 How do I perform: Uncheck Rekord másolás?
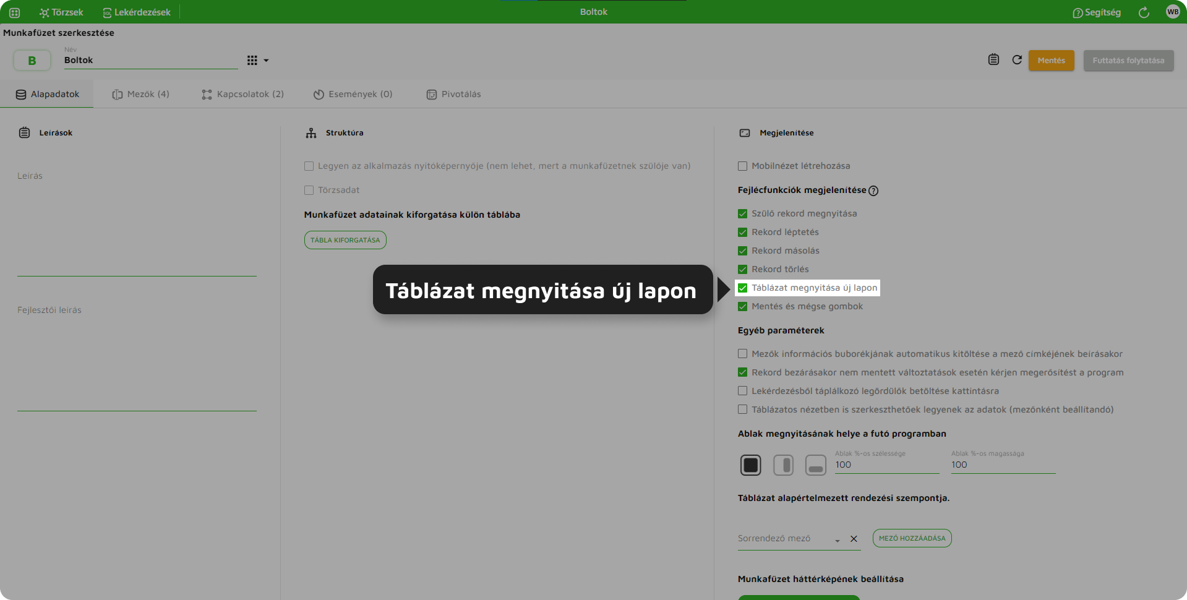742,251
